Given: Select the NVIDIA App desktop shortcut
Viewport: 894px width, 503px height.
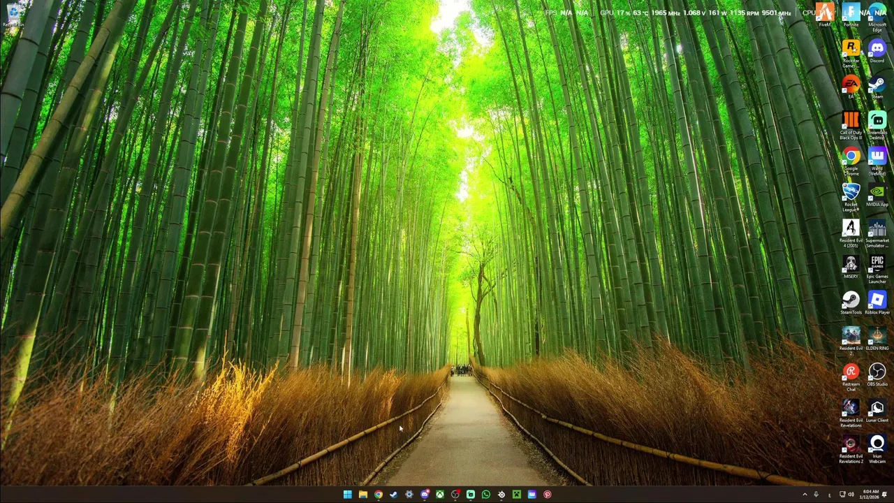Looking at the screenshot, I should (x=877, y=196).
